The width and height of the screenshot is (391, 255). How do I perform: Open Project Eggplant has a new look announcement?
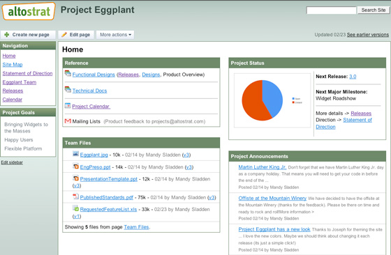[274, 229]
